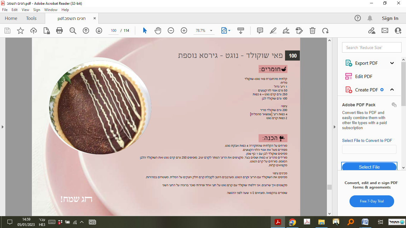
Task: Click the Sign In button
Action: click(390, 18)
